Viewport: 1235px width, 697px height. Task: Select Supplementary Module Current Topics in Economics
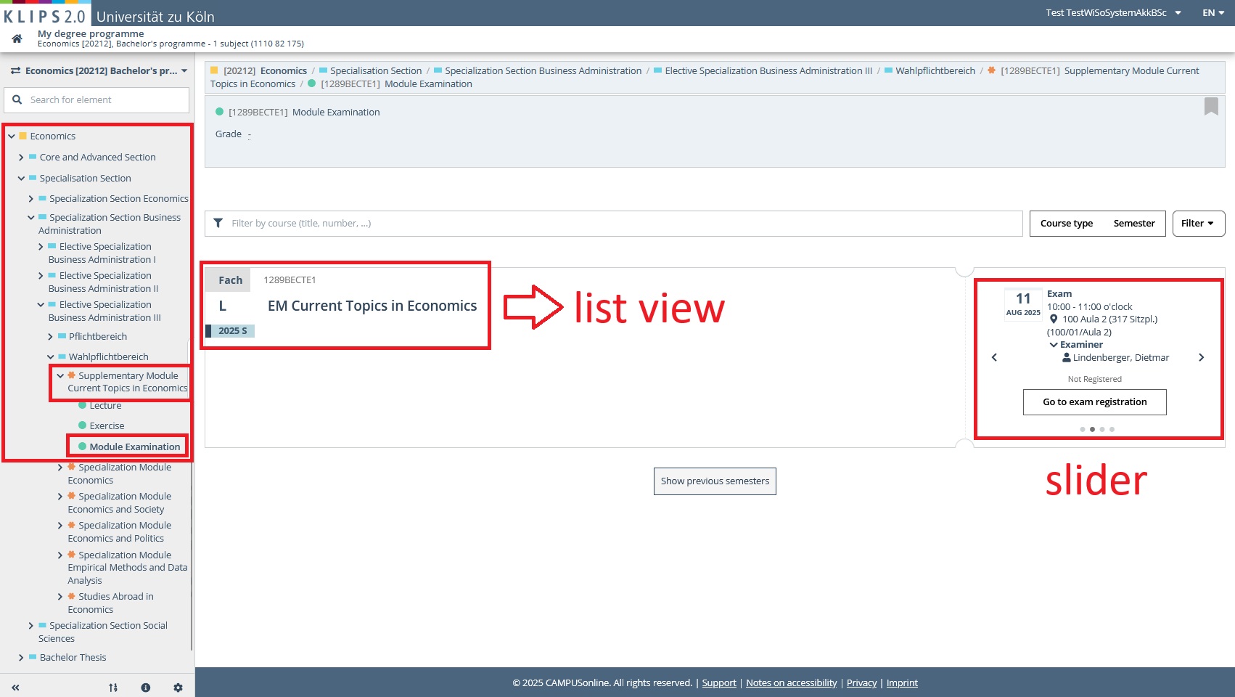pyautogui.click(x=128, y=382)
